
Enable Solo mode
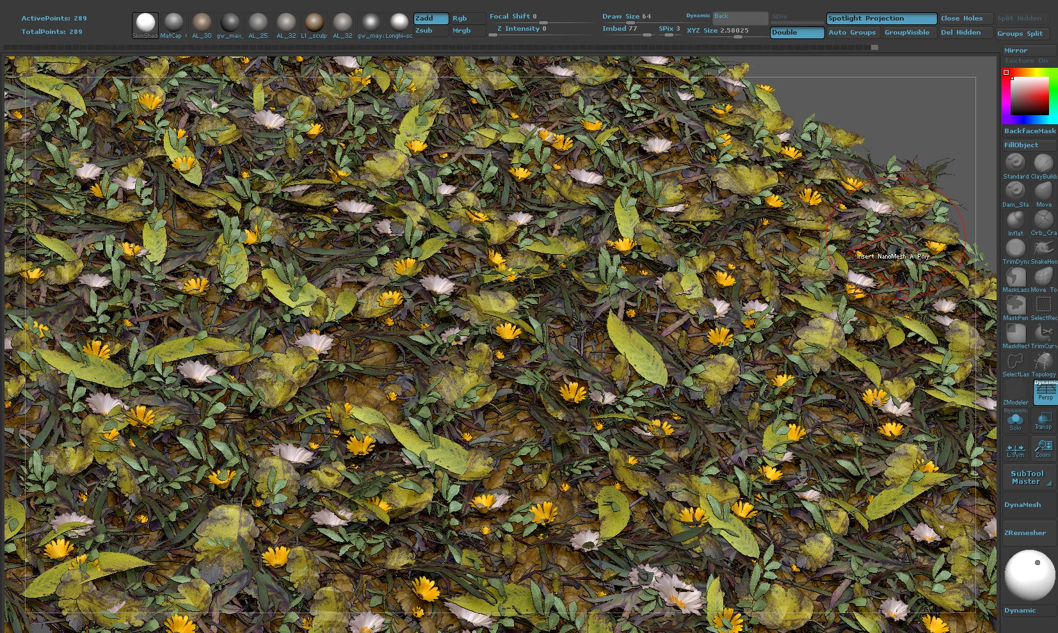click(x=1016, y=420)
